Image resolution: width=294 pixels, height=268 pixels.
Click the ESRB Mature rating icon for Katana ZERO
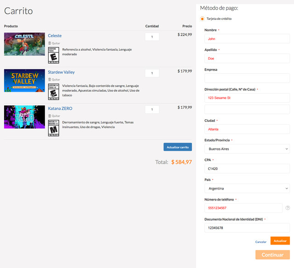tap(54, 128)
